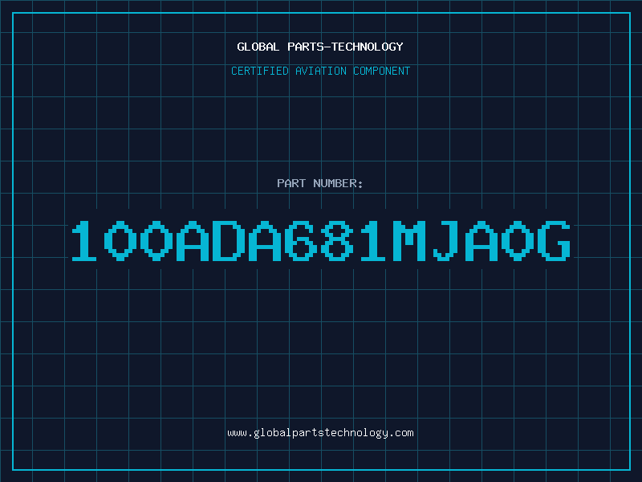Image resolution: width=642 pixels, height=482 pixels.
Task: Click the website link www.globalpartstechnology.com
Action: tap(320, 433)
